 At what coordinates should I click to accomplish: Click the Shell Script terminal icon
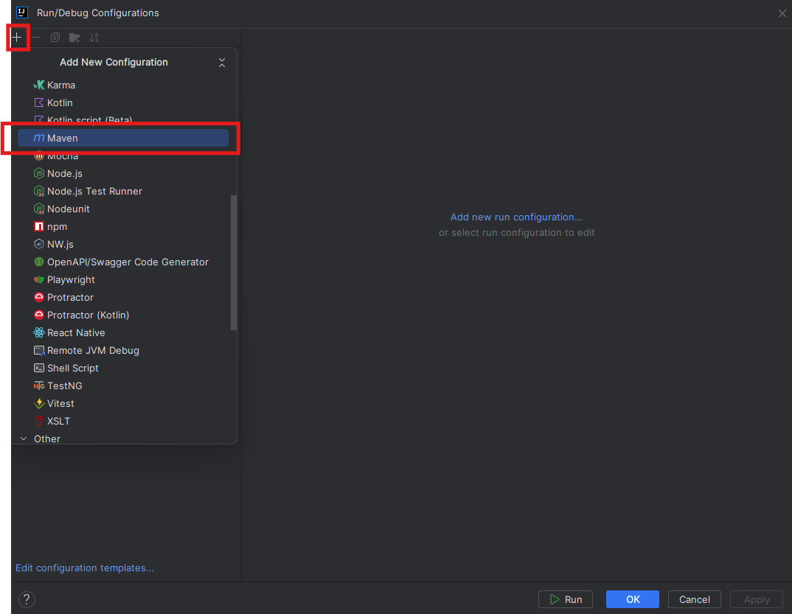click(39, 368)
